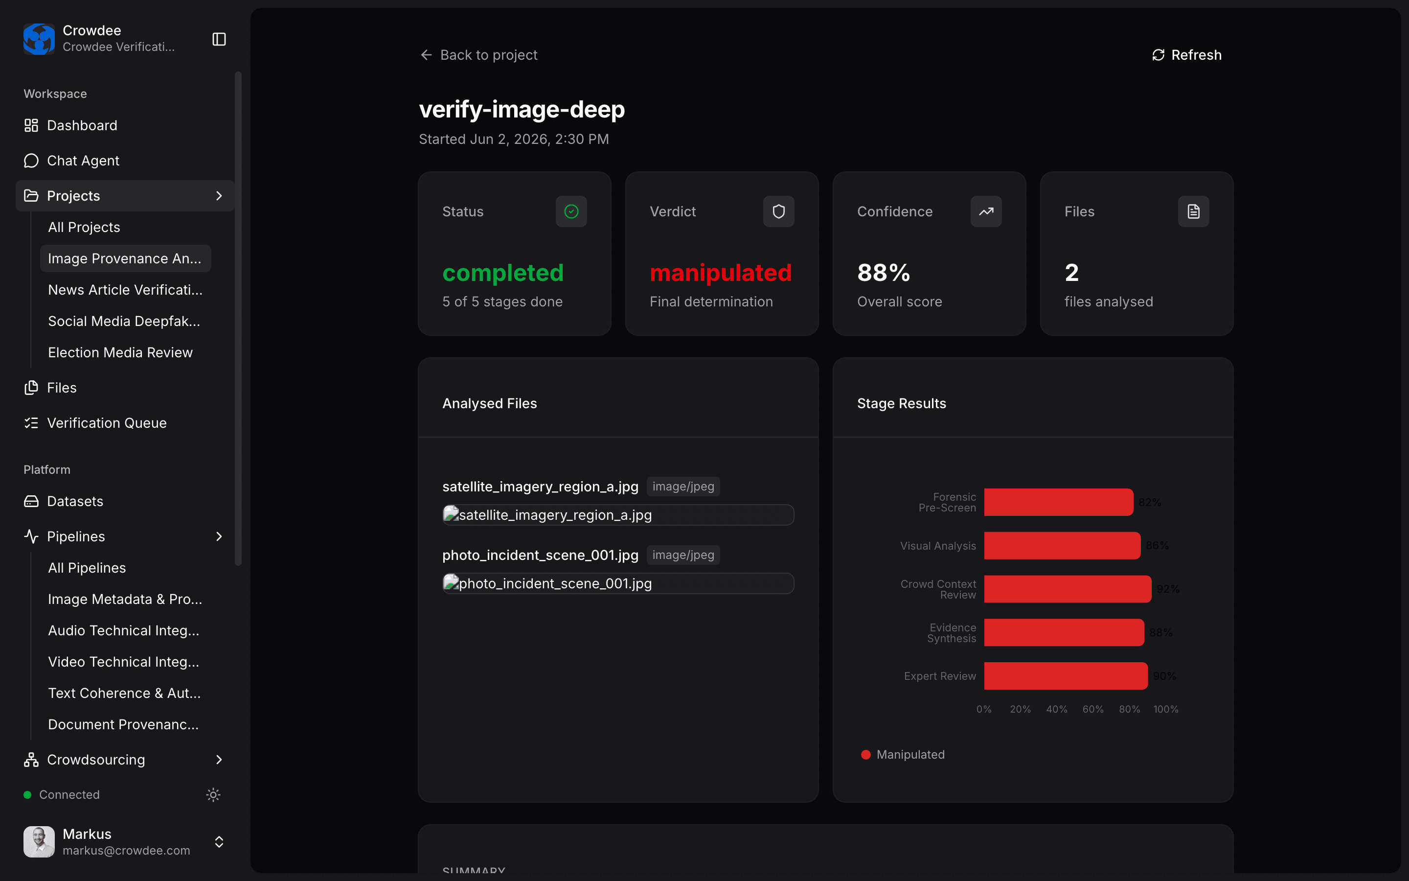Click the Dashboard grid icon
The width and height of the screenshot is (1409, 881).
[x=31, y=125]
